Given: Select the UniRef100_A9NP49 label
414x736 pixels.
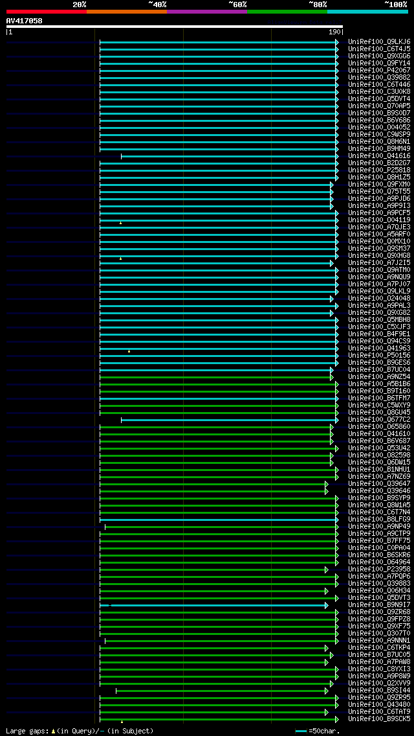Looking at the screenshot, I should pyautogui.click(x=379, y=527).
